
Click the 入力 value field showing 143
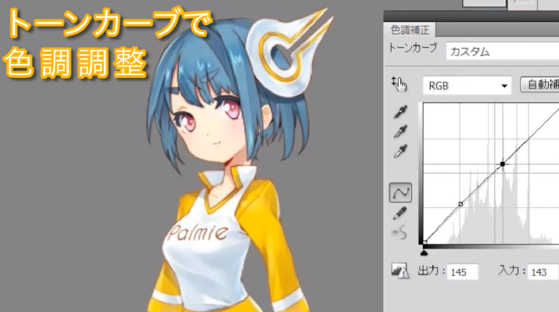click(x=543, y=272)
